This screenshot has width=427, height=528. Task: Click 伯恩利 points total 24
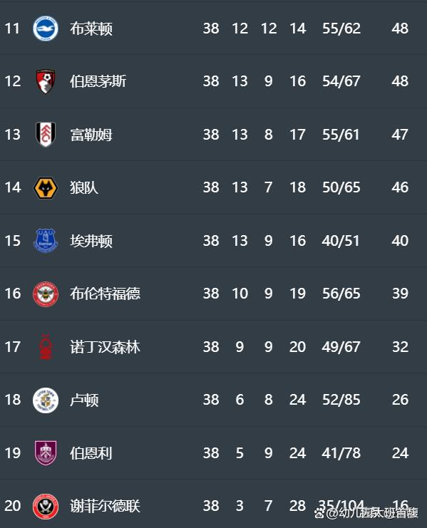pos(400,453)
